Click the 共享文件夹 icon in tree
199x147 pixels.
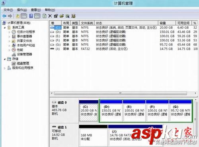pyautogui.click(x=14, y=41)
